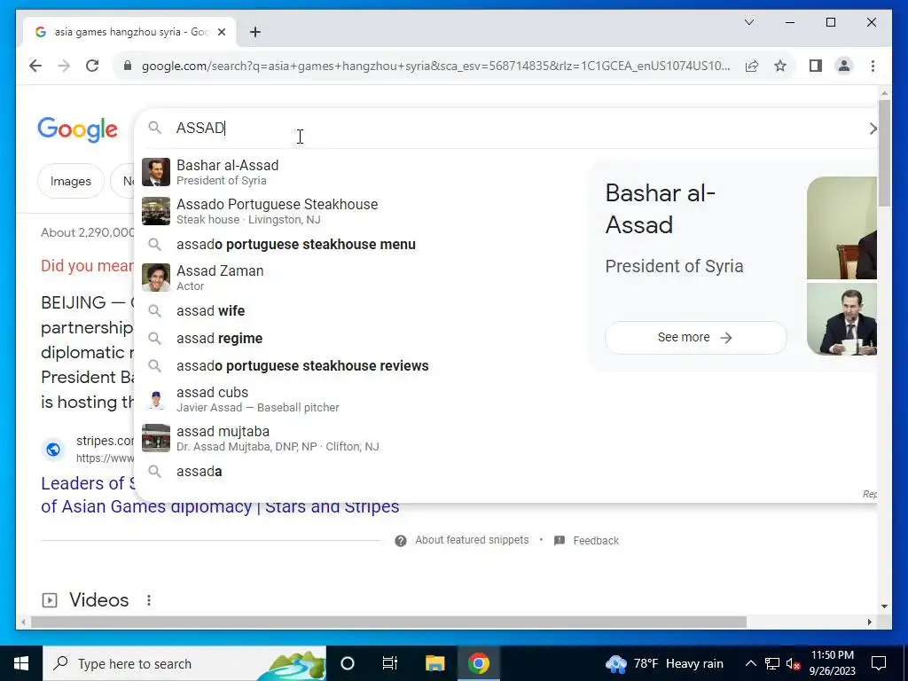Open the weather widget Heavy rain
Screen dimensions: 908x681
pyautogui.click(x=664, y=663)
